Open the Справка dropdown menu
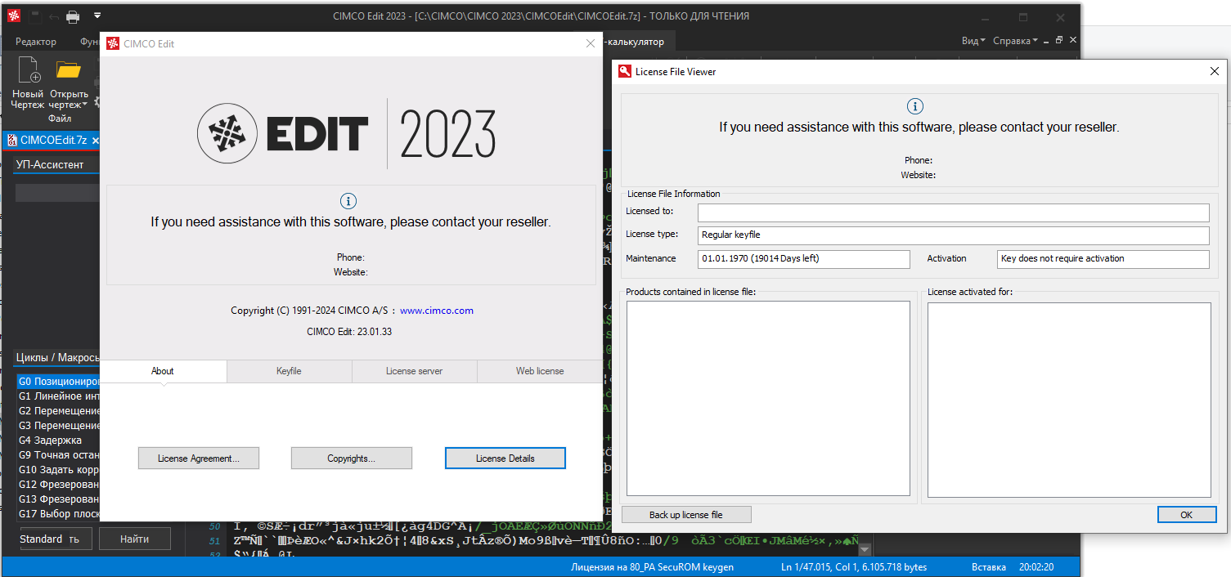1231x577 pixels. pyautogui.click(x=1014, y=41)
